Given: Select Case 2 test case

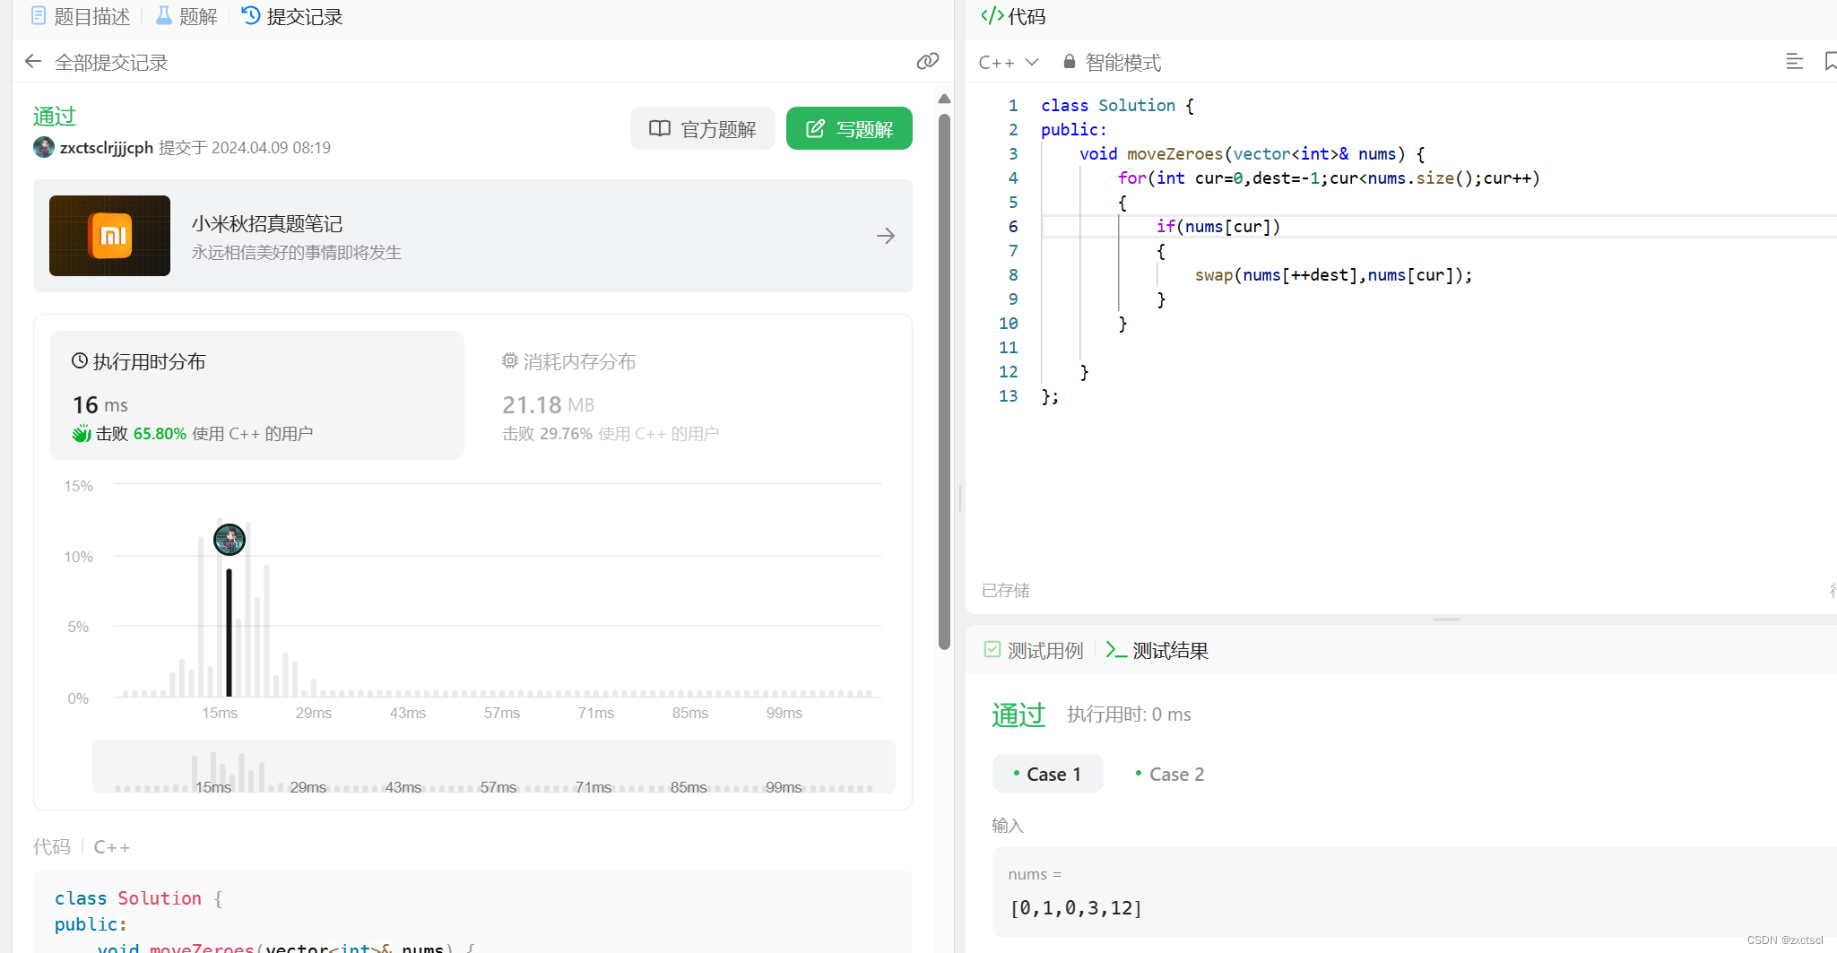Looking at the screenshot, I should point(1170,774).
